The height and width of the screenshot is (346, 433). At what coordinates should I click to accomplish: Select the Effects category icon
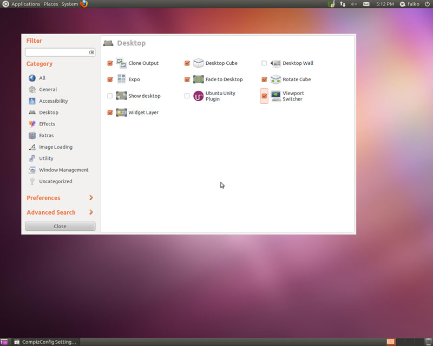tap(32, 124)
